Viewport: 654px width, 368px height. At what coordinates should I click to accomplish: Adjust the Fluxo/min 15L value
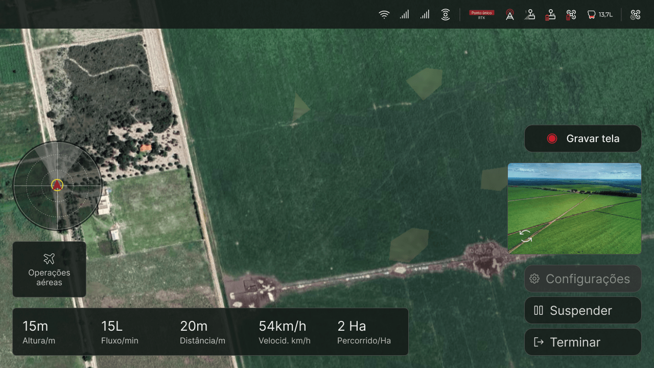120,332
